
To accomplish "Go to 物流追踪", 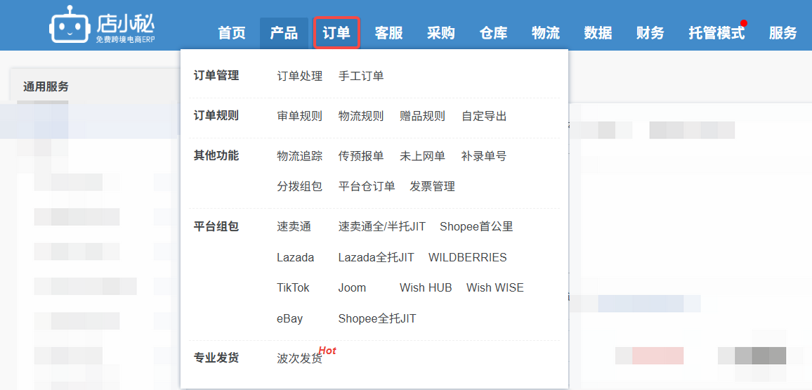I will pyautogui.click(x=300, y=156).
